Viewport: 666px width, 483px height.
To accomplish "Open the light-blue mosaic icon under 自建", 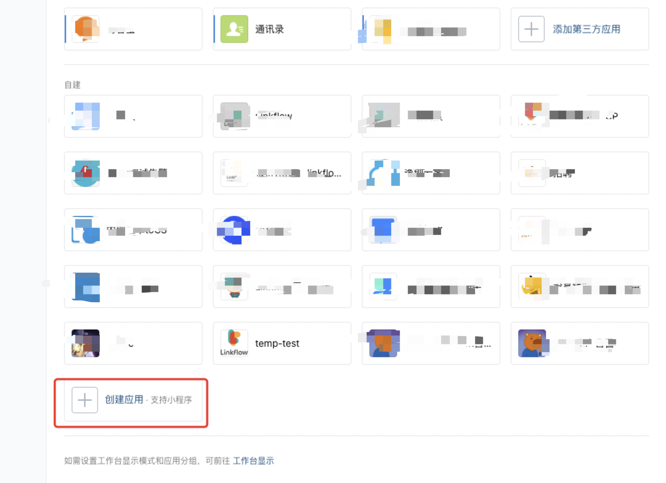I will [x=86, y=116].
